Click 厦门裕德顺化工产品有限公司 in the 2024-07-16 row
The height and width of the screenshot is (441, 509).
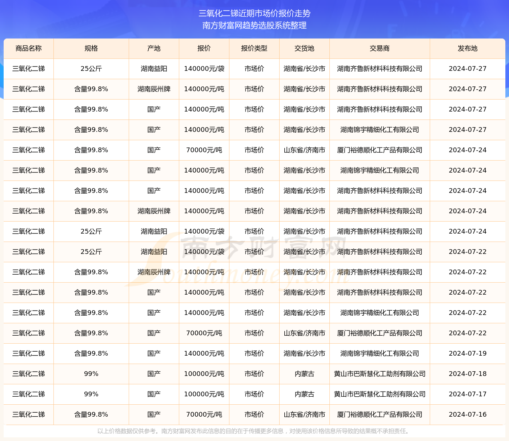click(x=380, y=414)
